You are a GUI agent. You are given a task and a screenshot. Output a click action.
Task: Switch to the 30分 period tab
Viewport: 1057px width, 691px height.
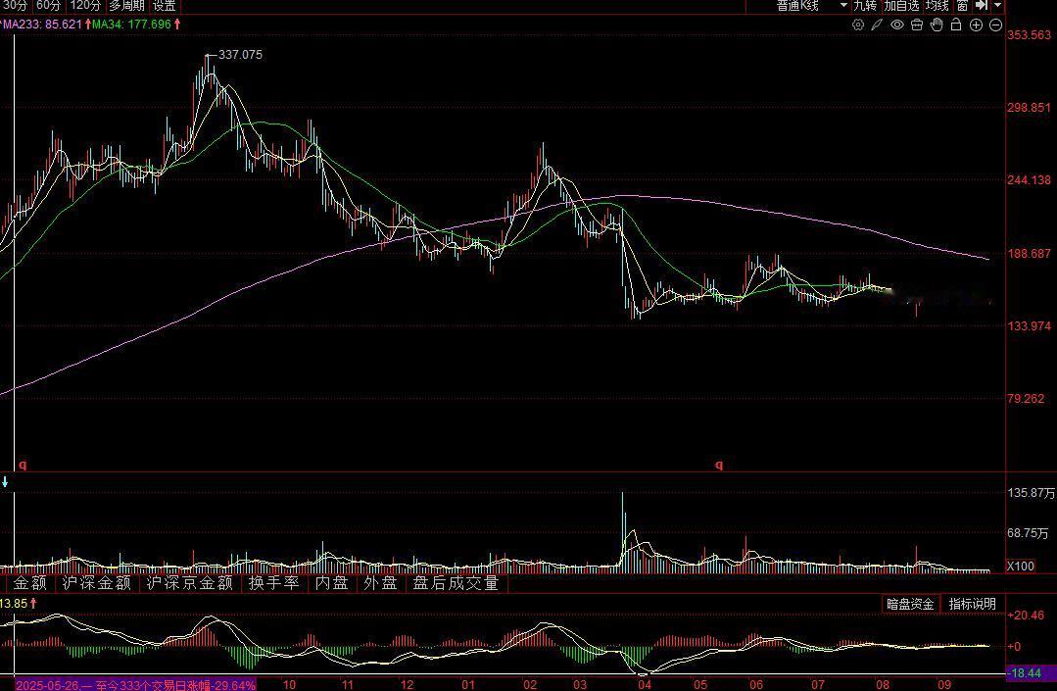click(15, 6)
